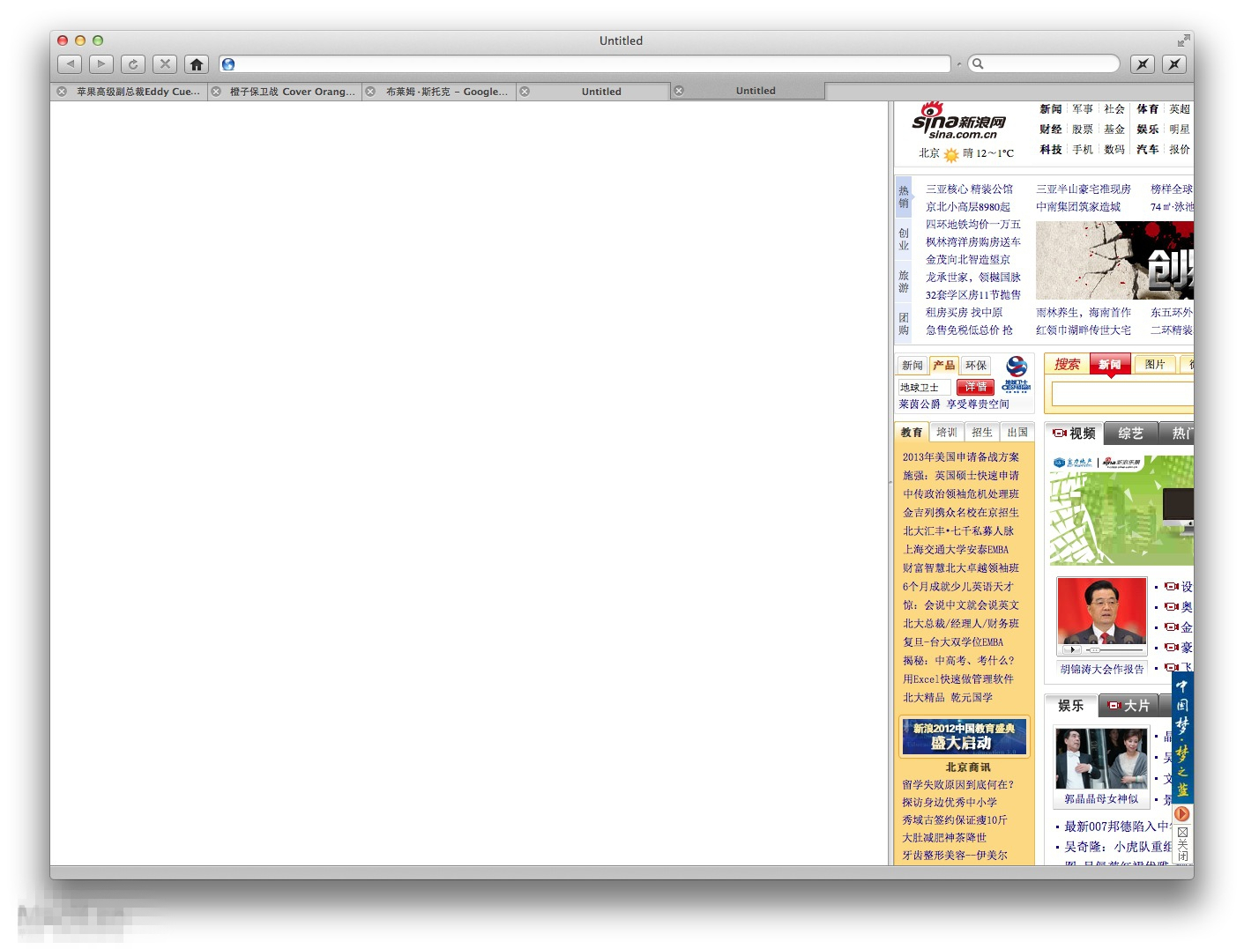
Task: Click the globe site icon in address bar
Action: (x=228, y=64)
